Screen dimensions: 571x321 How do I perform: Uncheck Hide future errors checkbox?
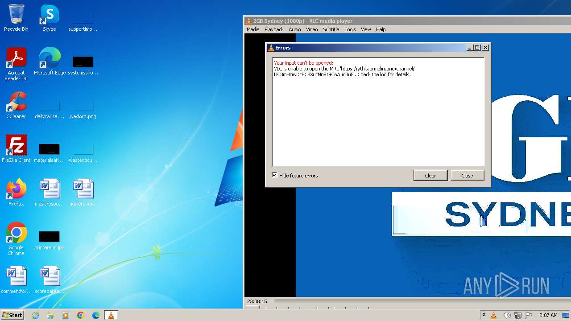(274, 175)
